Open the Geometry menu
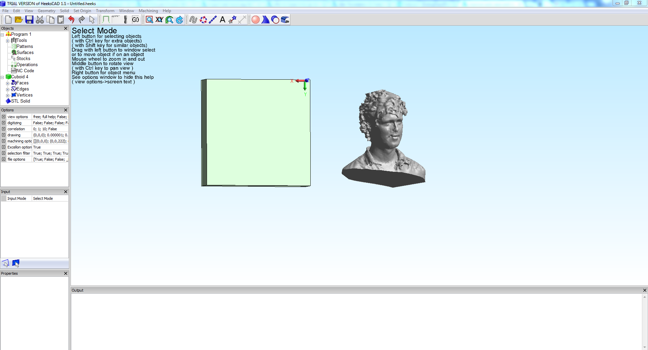 click(47, 11)
